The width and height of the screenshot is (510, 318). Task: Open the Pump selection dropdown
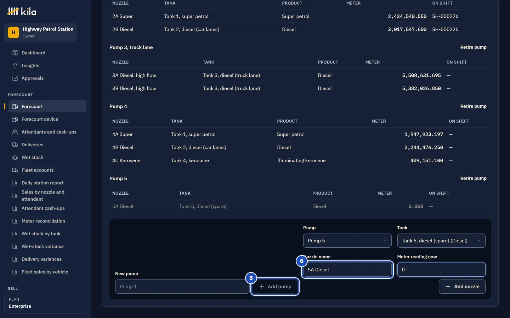pyautogui.click(x=347, y=241)
